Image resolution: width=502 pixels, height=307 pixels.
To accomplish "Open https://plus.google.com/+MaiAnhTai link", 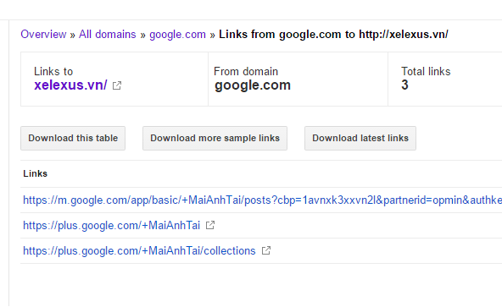I will 111,225.
